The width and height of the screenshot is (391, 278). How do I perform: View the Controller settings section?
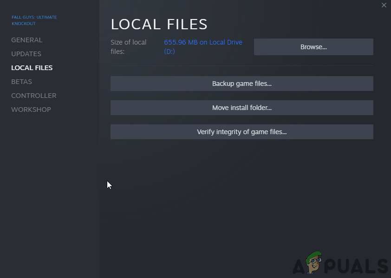33,96
